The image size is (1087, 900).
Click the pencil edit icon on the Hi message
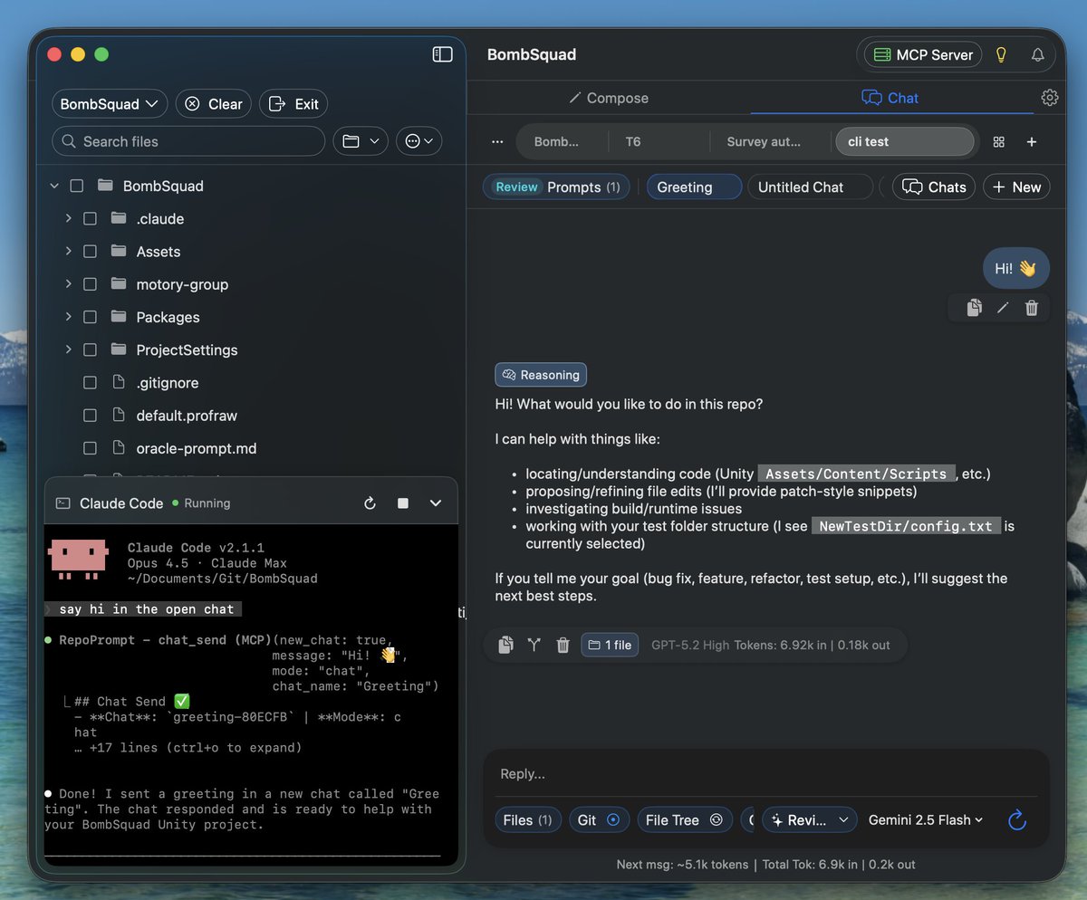[1002, 308]
